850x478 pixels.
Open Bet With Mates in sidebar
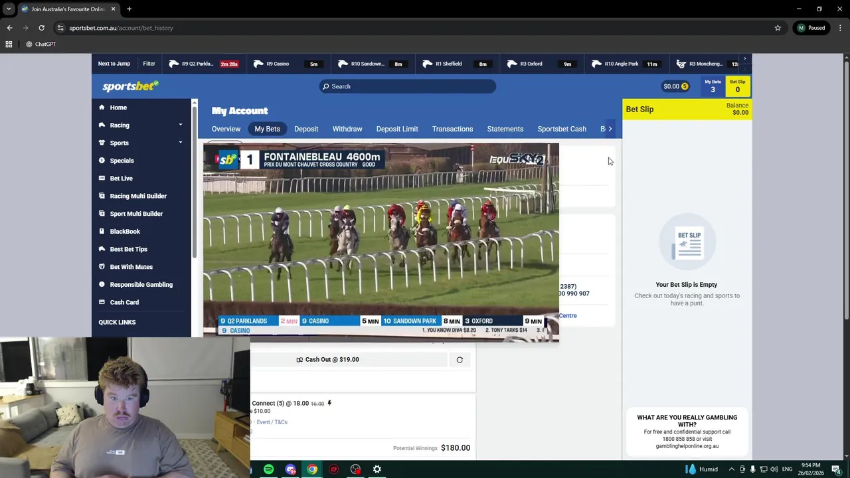tap(131, 267)
